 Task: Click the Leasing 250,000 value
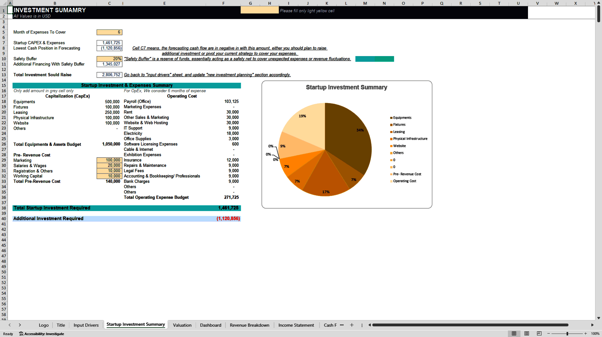point(112,112)
